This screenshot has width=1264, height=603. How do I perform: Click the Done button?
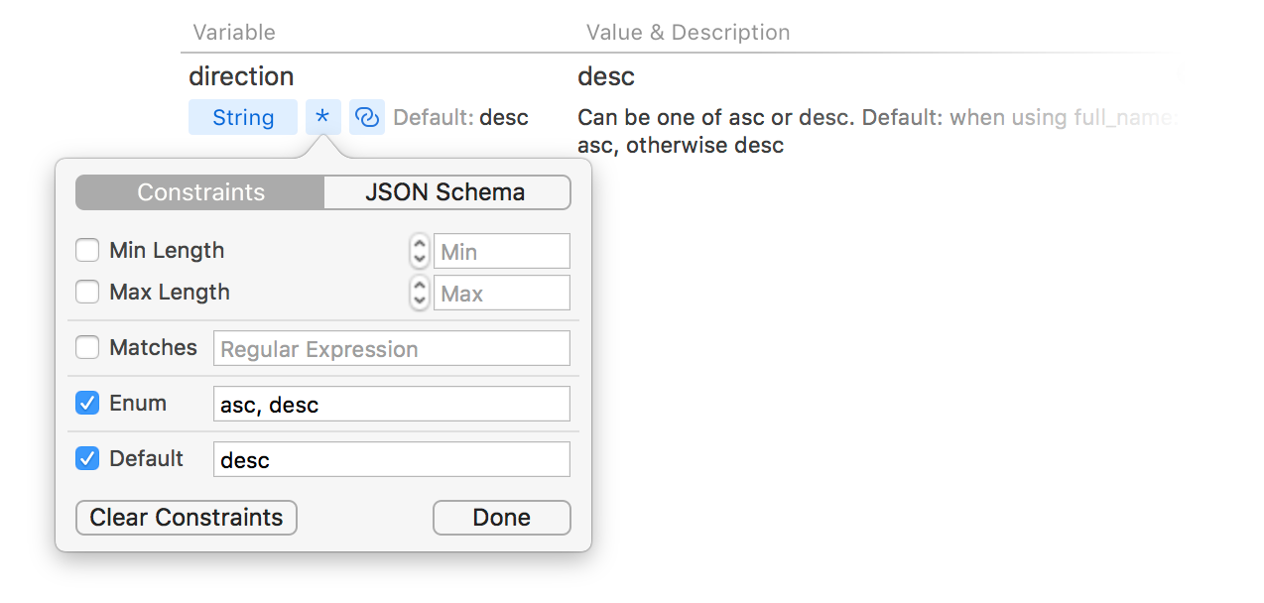pos(501,517)
